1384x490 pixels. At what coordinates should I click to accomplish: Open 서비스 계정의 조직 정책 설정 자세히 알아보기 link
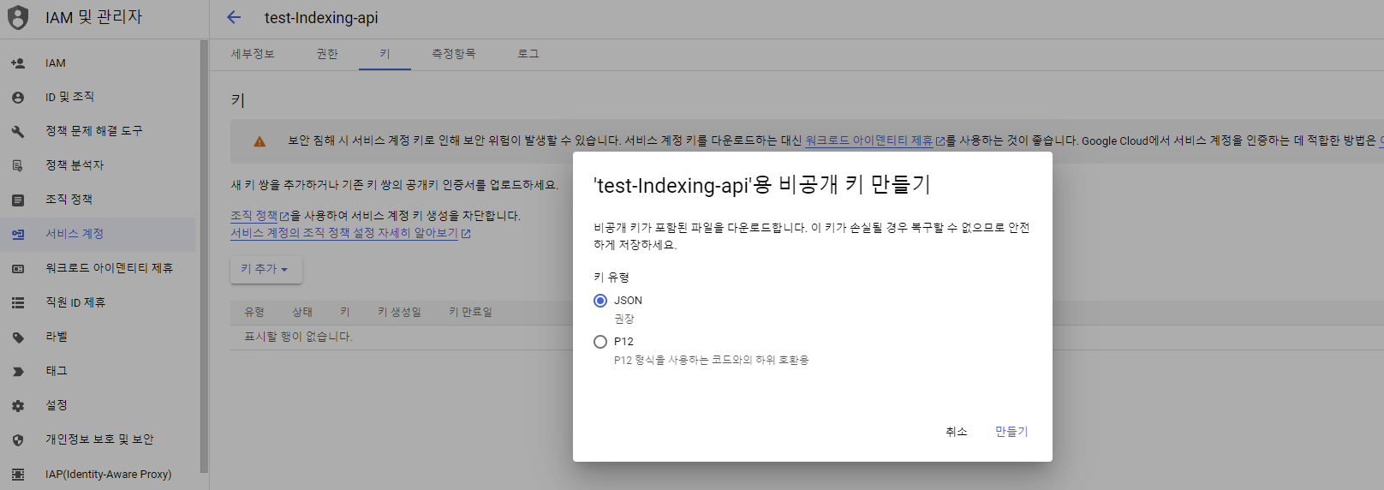coord(344,233)
